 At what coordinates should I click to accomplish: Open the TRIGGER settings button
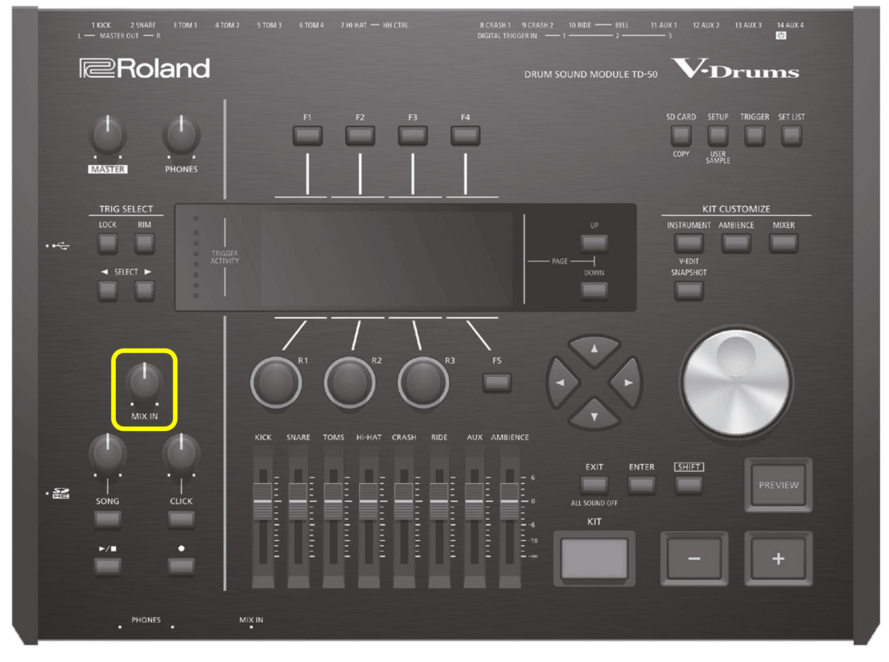754,136
